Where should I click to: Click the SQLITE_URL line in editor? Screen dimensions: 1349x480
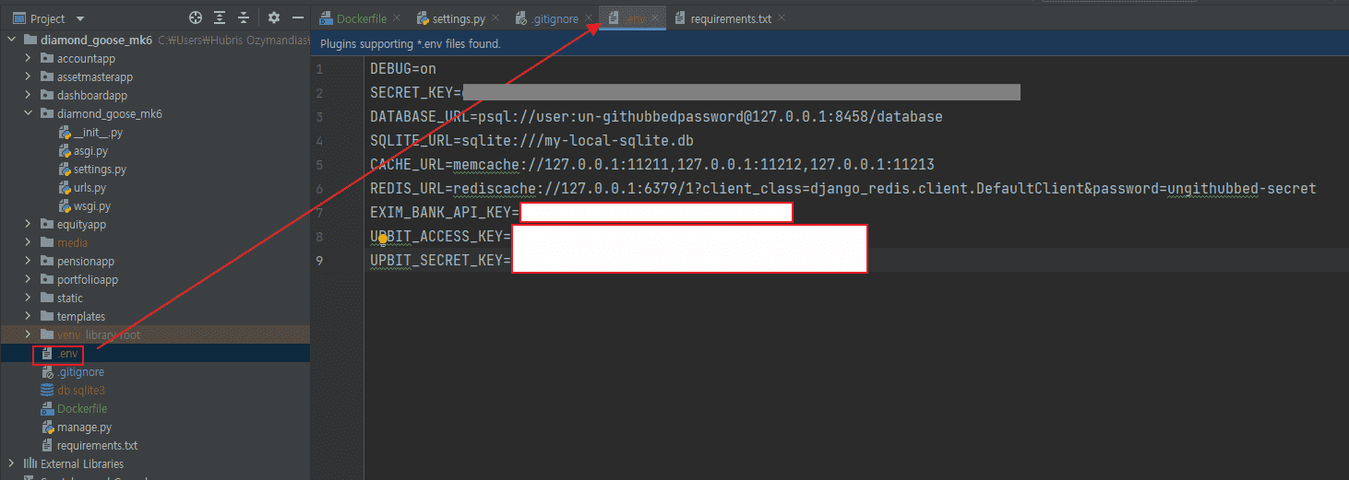531,141
